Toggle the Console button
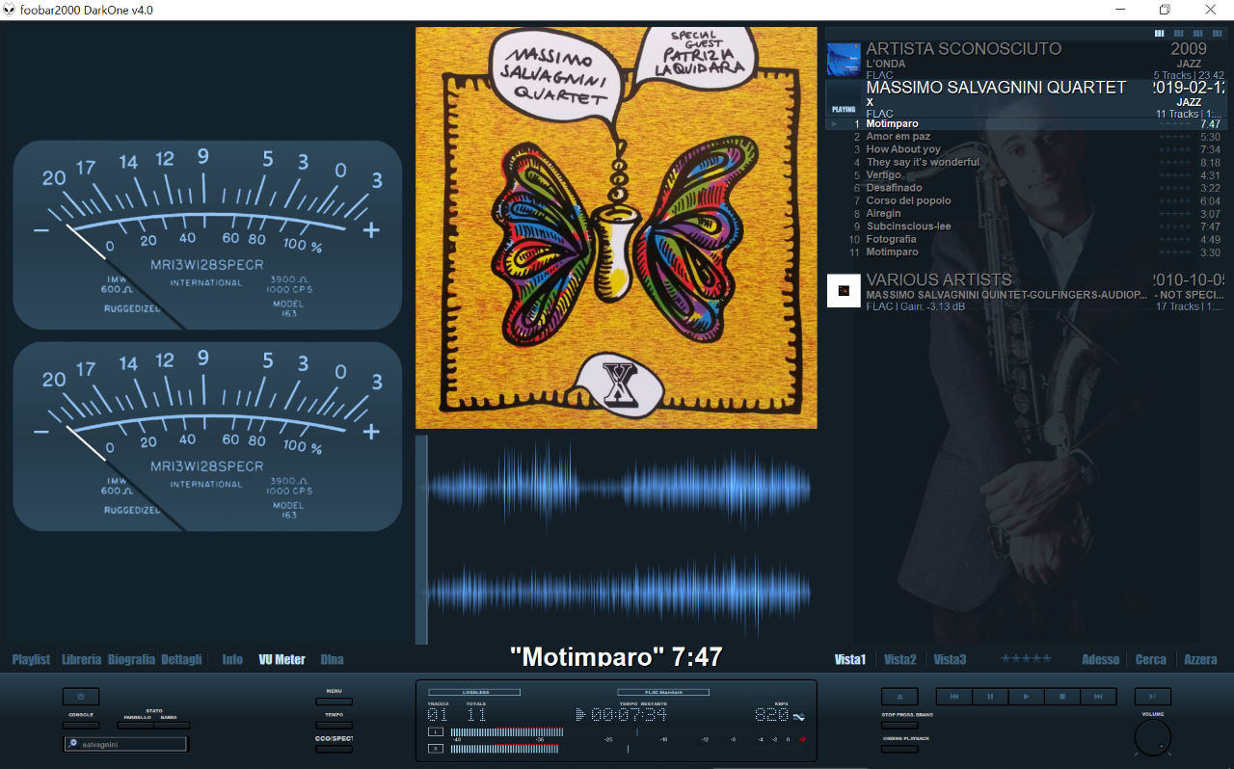The image size is (1234, 769). [81, 725]
